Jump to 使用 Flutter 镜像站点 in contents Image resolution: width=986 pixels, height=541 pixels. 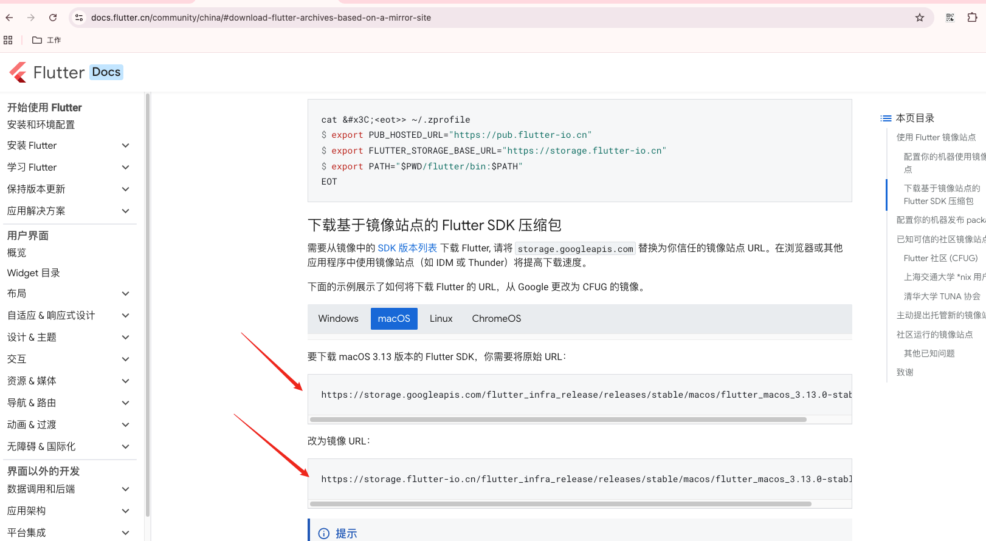[x=936, y=137]
